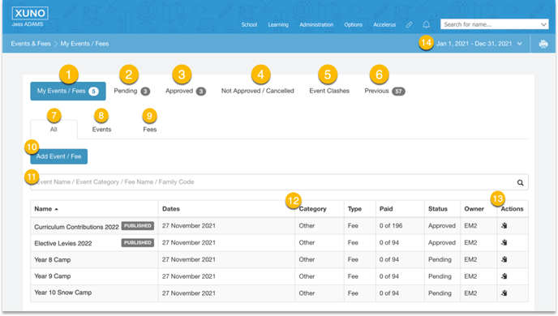Click My Events / Fees breadcrumb
This screenshot has height=316, width=558.
point(84,44)
